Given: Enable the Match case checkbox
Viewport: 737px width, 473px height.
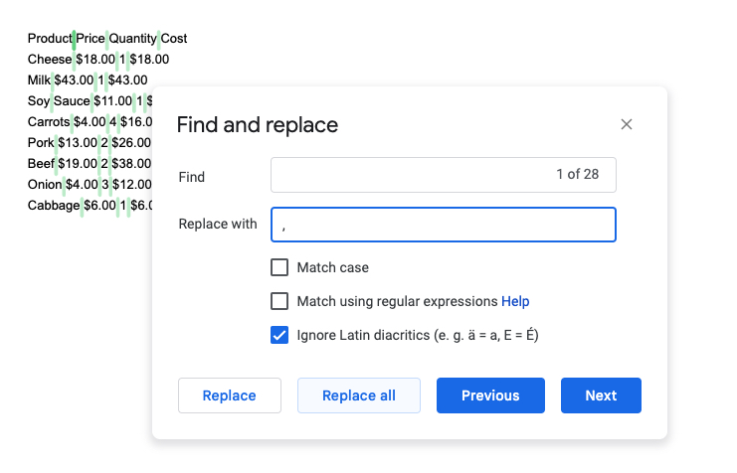Looking at the screenshot, I should click(x=279, y=267).
